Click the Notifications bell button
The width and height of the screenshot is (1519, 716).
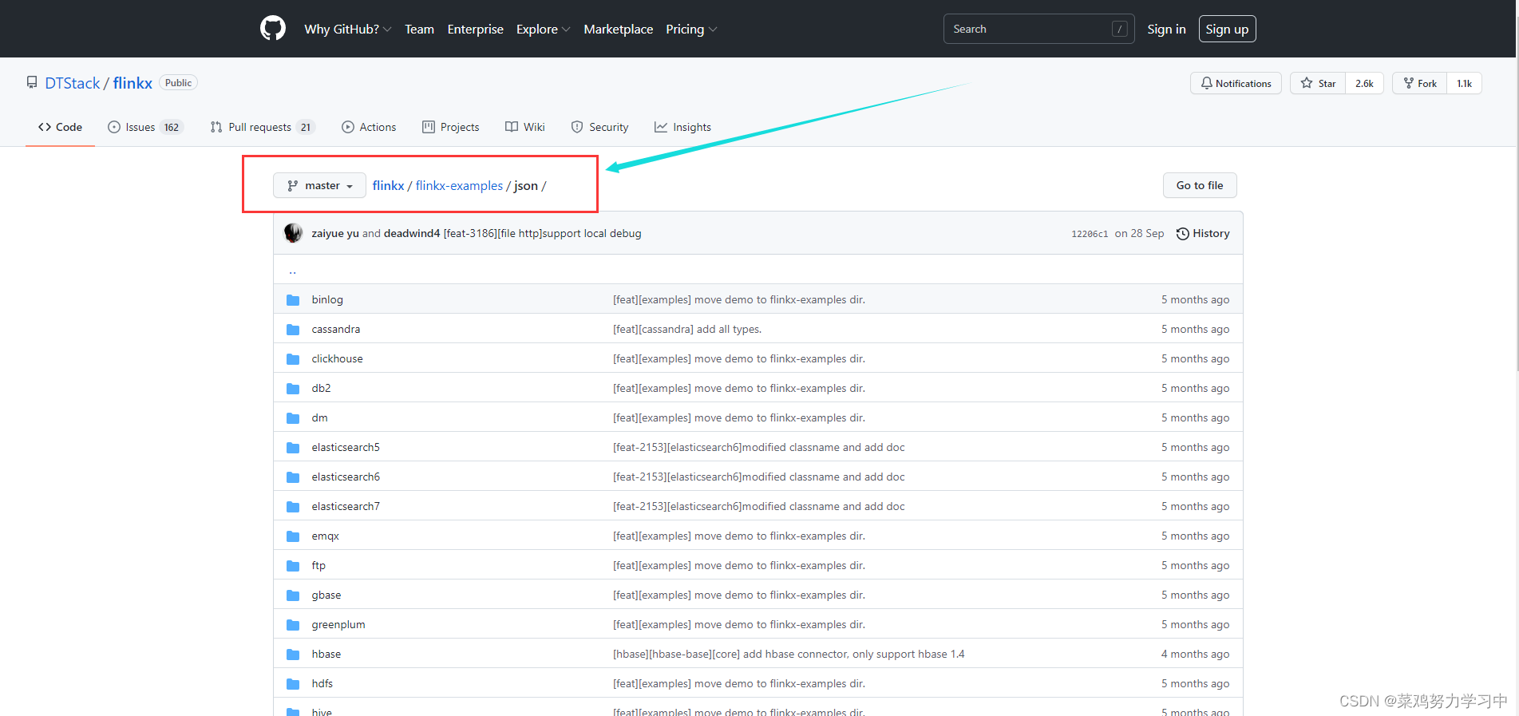pyautogui.click(x=1236, y=83)
